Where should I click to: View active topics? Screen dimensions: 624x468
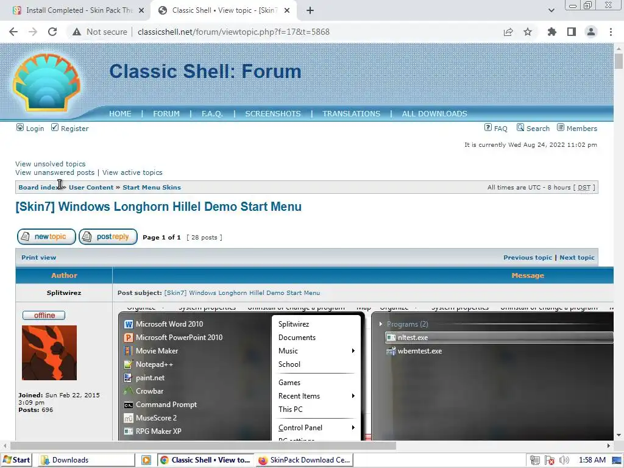pyautogui.click(x=132, y=172)
